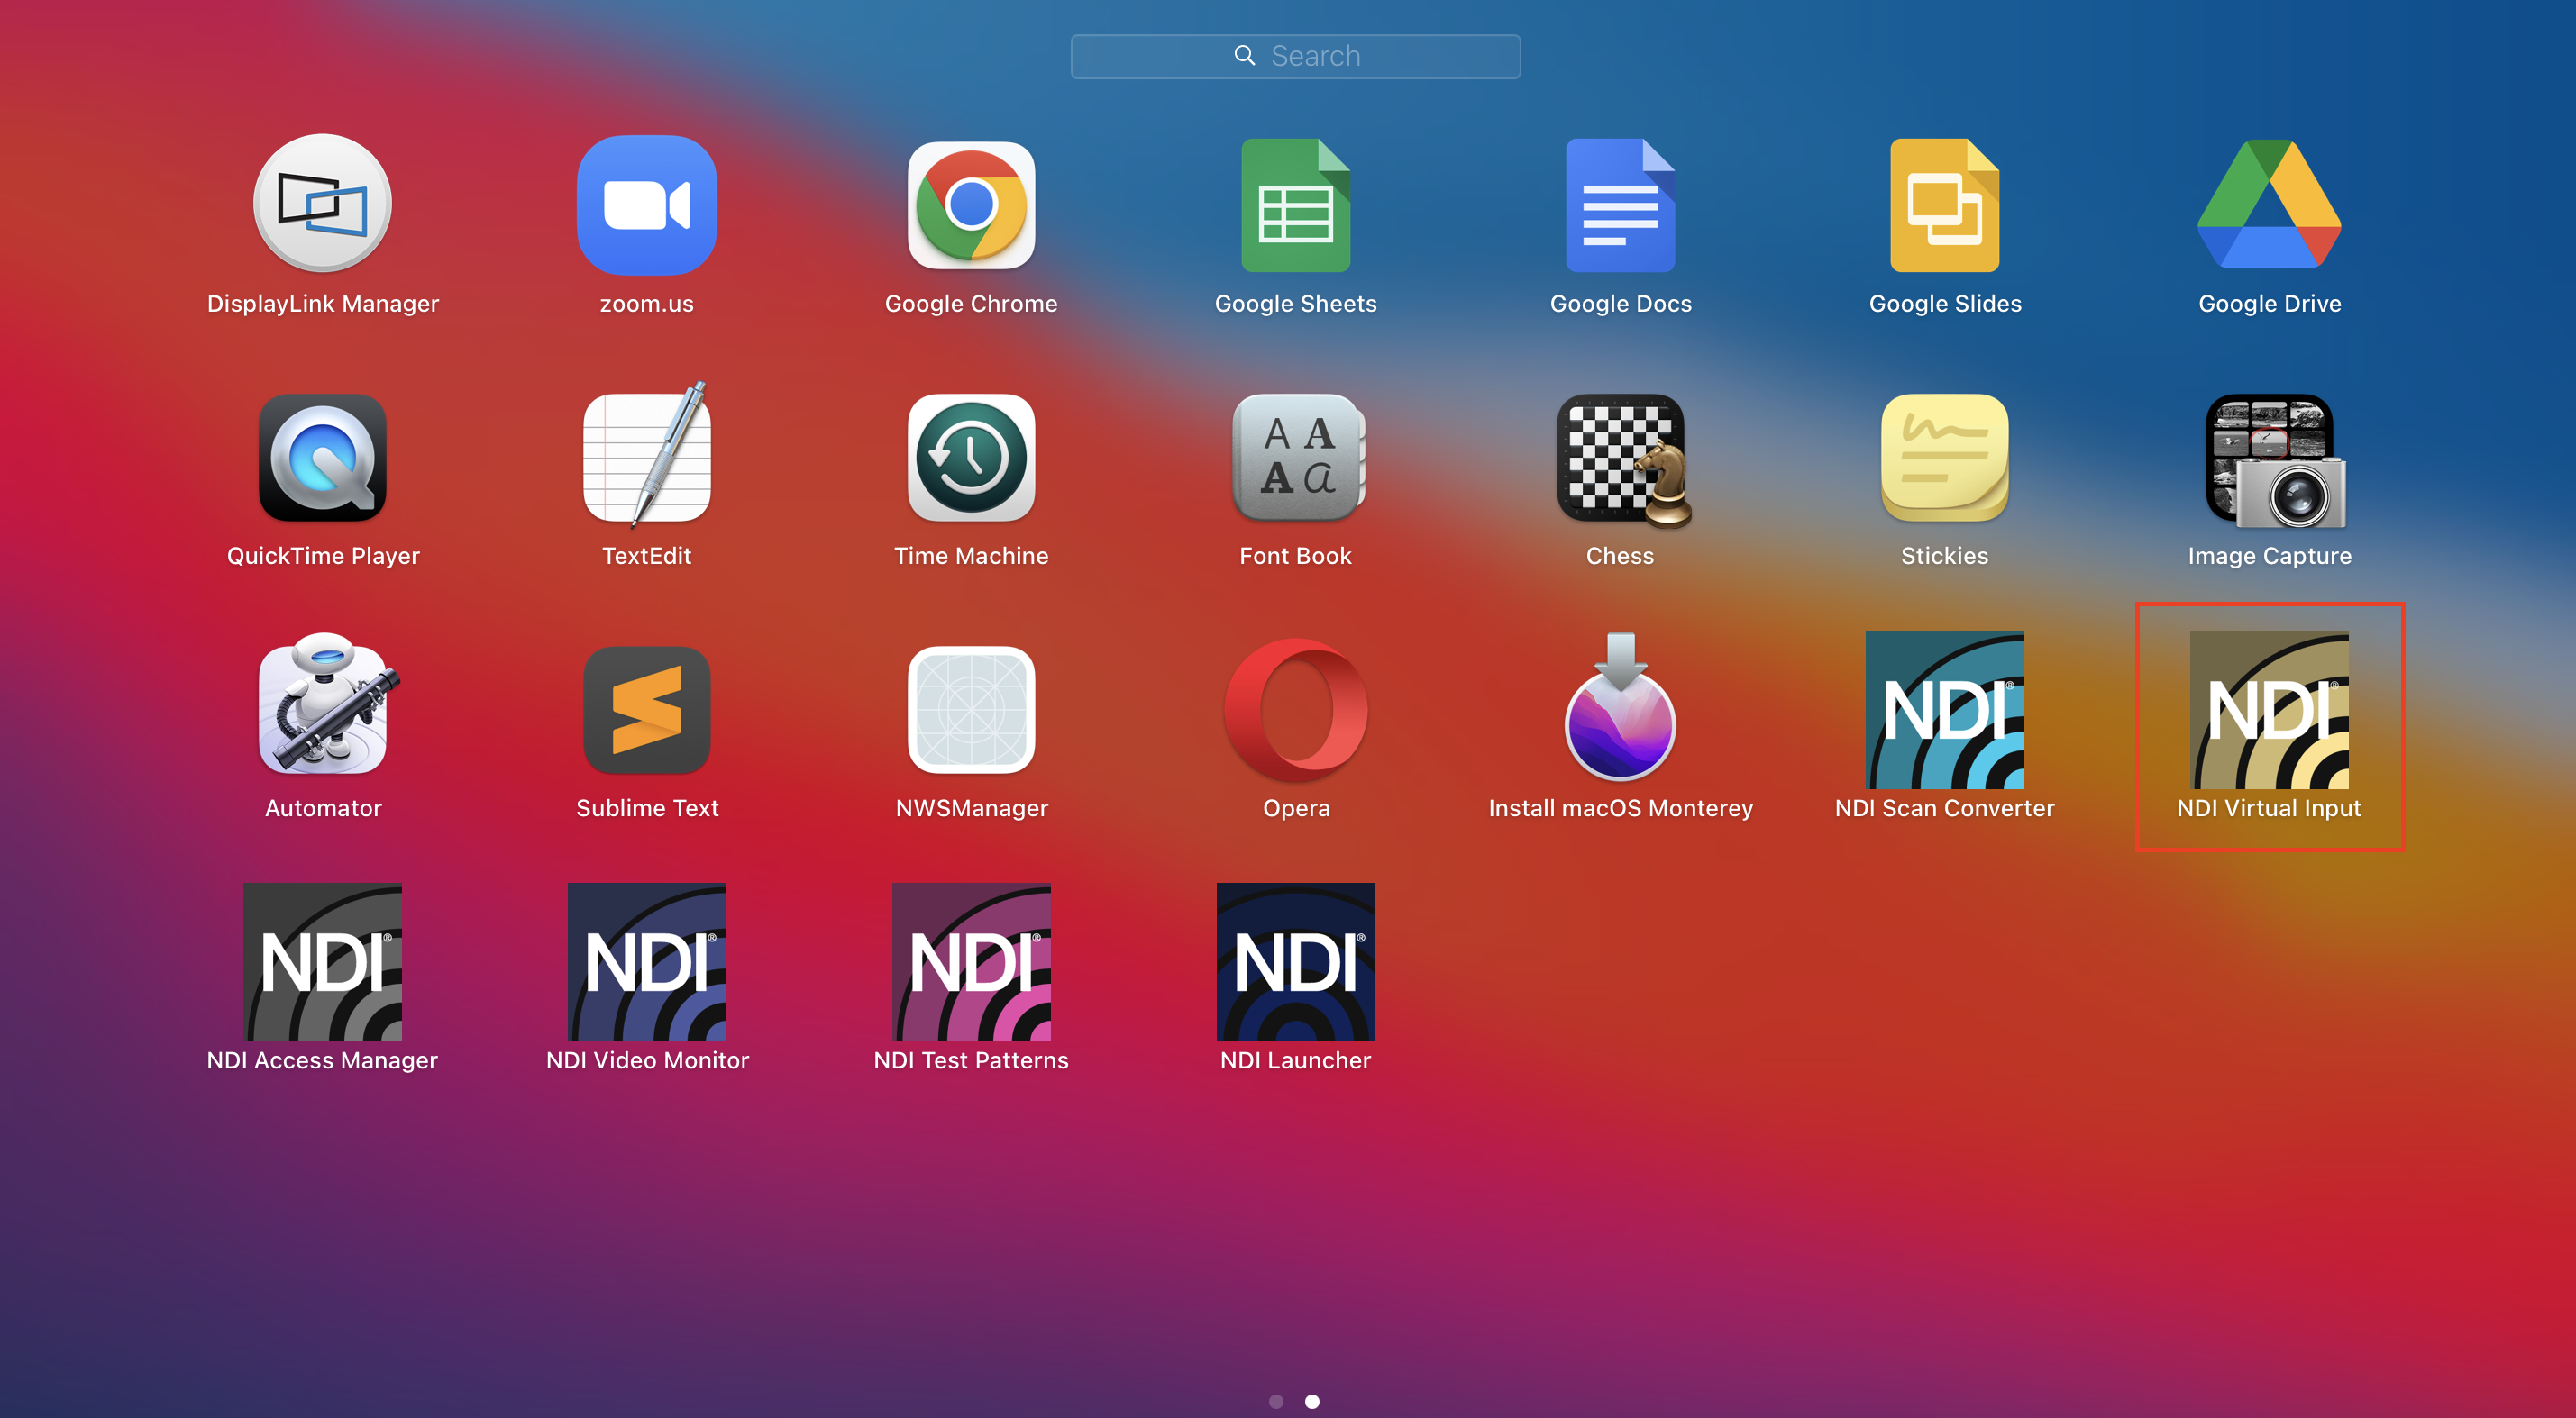The width and height of the screenshot is (2576, 1418).
Task: Open Google Chrome app icon
Action: point(971,205)
